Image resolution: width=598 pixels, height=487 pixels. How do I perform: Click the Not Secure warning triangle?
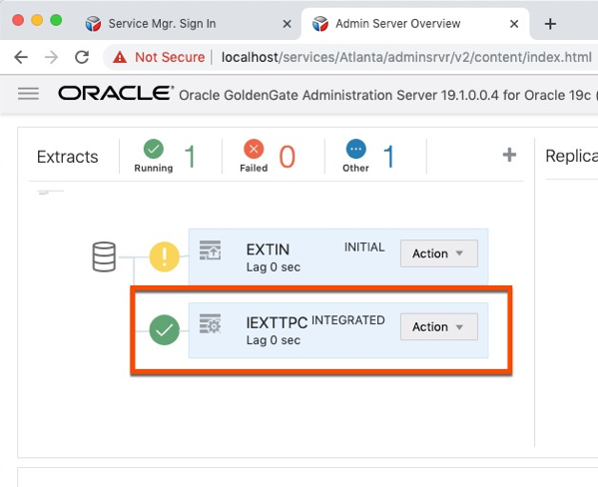pyautogui.click(x=120, y=57)
